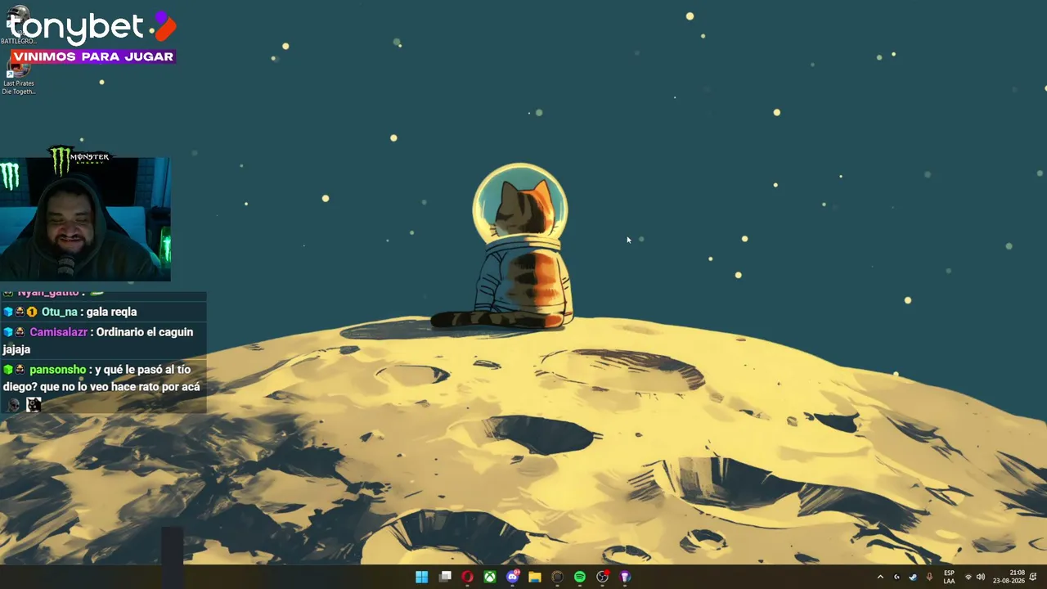This screenshot has width=1047, height=589.
Task: Open File Explorer from the taskbar
Action: (535, 577)
